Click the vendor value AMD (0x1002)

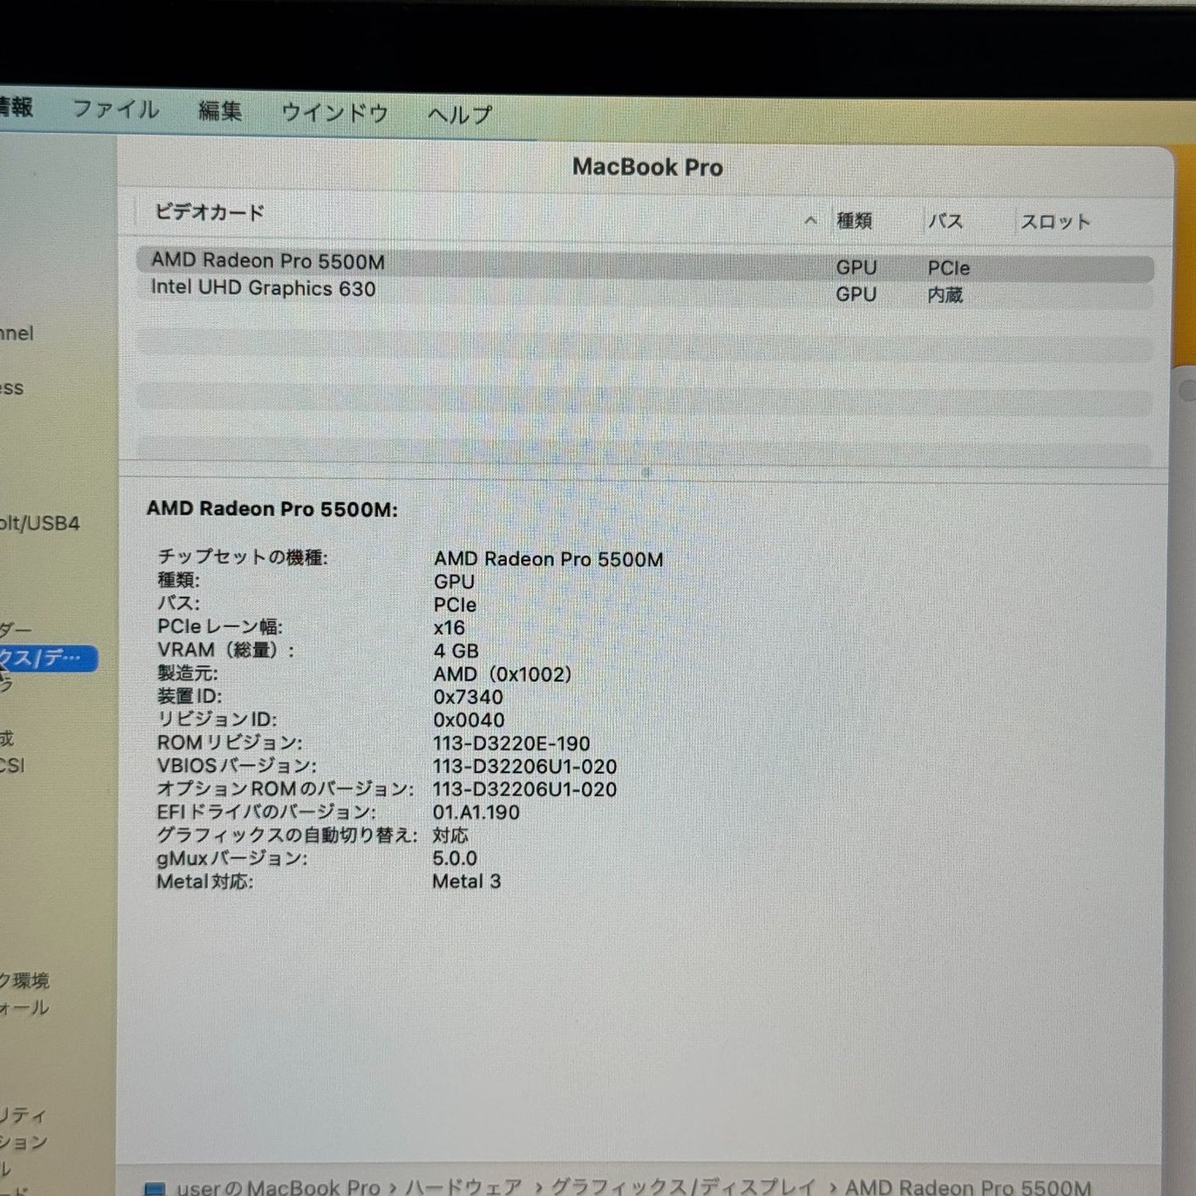pyautogui.click(x=502, y=675)
